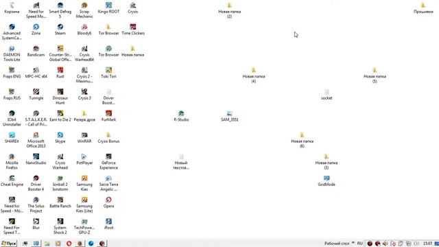Click the RU language indicator
This screenshot has height=247, width=439.
coord(360,244)
